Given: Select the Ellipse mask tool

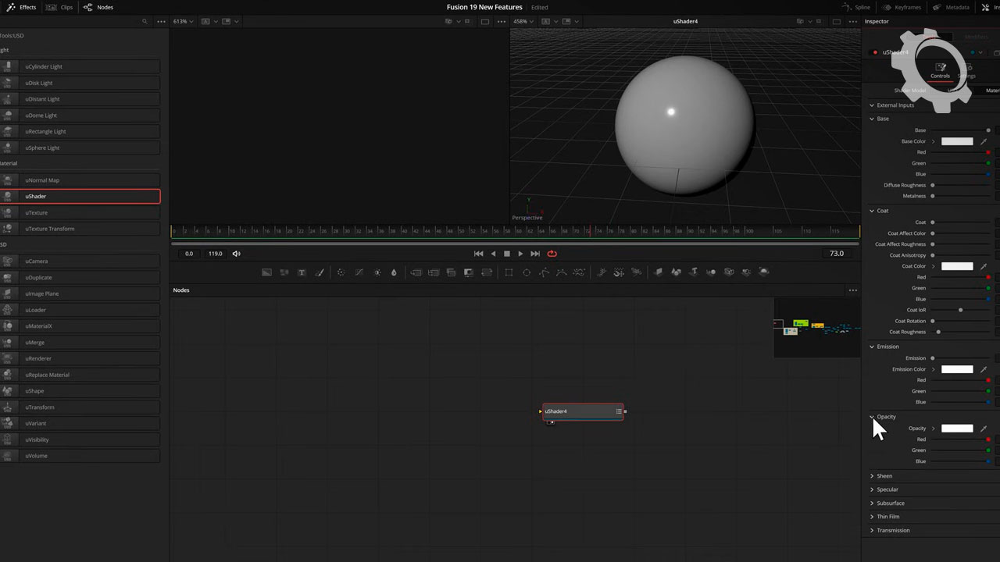Looking at the screenshot, I should point(527,272).
